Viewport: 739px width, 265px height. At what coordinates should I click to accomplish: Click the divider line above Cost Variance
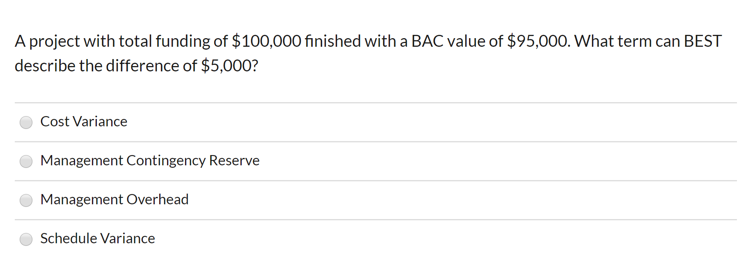pyautogui.click(x=369, y=102)
